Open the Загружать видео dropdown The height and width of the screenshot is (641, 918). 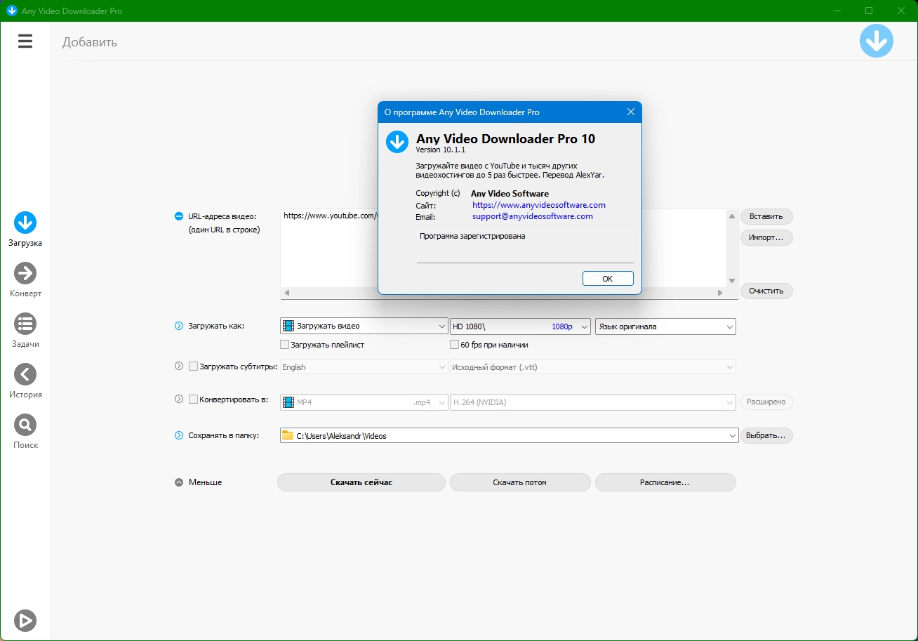364,326
